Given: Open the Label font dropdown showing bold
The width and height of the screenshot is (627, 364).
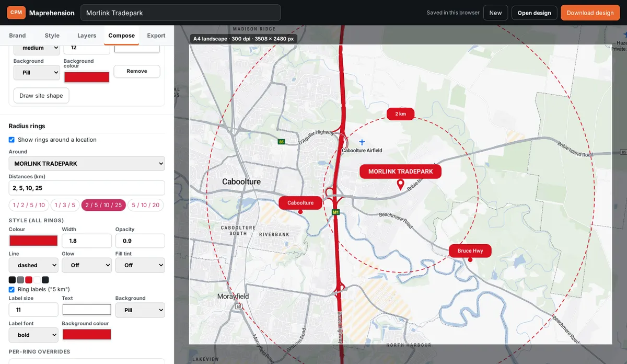Looking at the screenshot, I should point(33,335).
